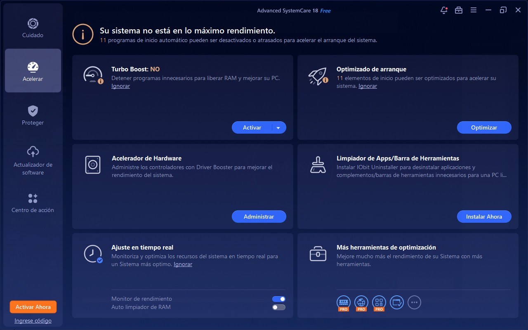Viewport: 528px width, 330px height.
Task: Click the orange Activar Ahora button
Action: [33, 307]
